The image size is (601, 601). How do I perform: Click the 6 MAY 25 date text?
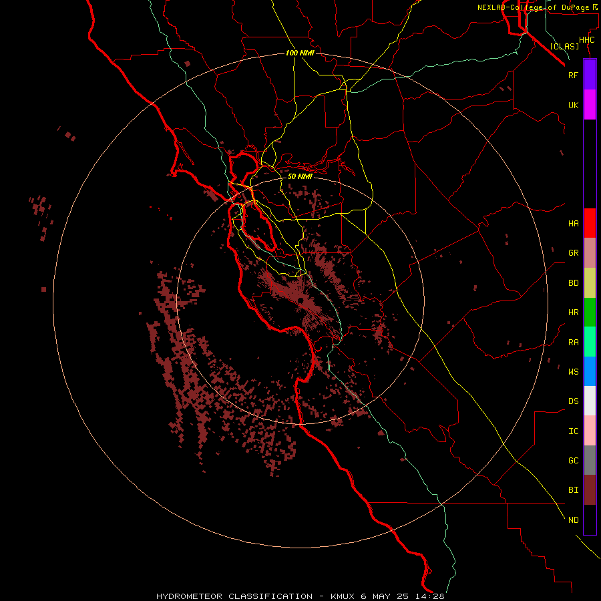384,596
